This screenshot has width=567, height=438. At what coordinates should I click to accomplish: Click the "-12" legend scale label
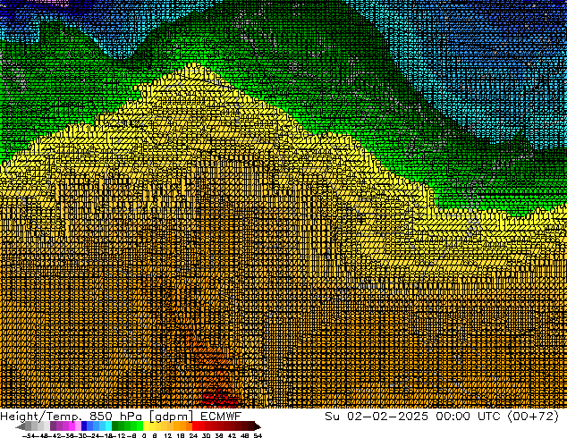(121, 435)
